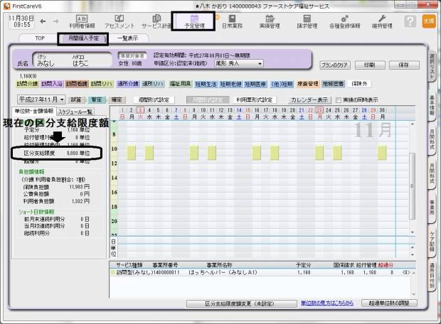Select the 日常業務 toolbar icon
The height and width of the screenshot is (324, 441).
pos(232,21)
